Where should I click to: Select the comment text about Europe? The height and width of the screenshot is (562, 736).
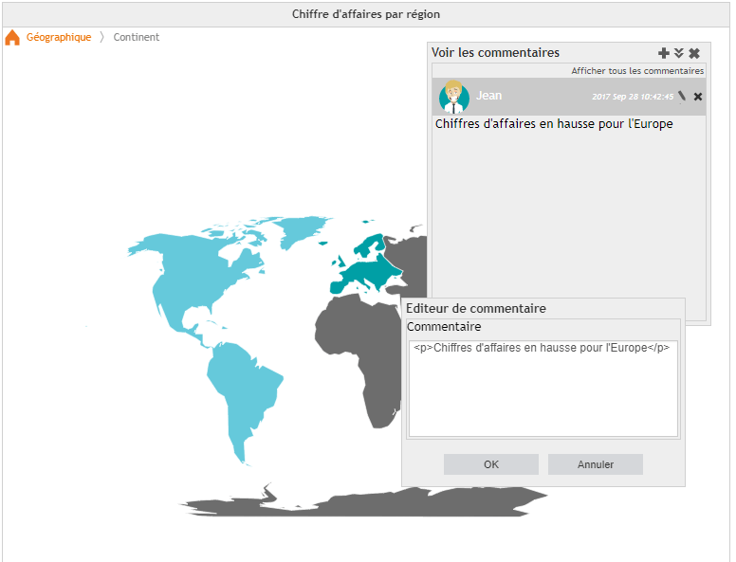(554, 124)
